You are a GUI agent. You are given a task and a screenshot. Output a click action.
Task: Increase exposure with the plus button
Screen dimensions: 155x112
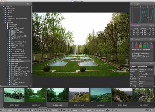(x=59, y=110)
